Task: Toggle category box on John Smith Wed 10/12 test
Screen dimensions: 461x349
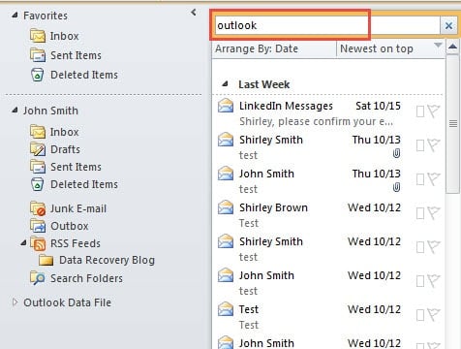Action: click(x=420, y=281)
